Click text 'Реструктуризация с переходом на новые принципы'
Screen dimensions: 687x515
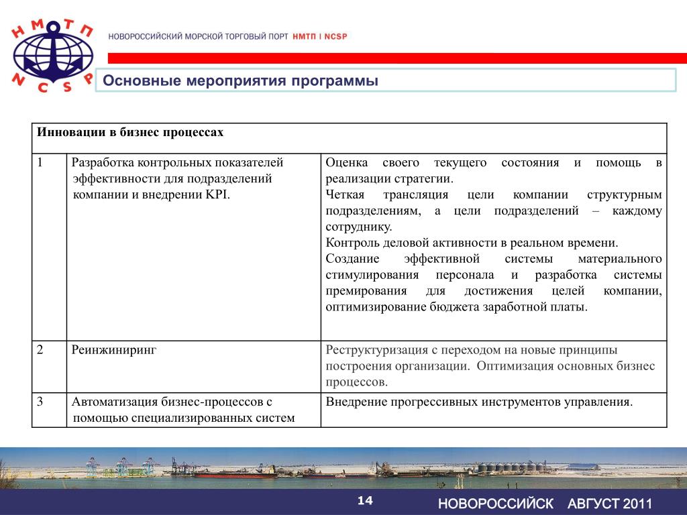[x=472, y=350]
